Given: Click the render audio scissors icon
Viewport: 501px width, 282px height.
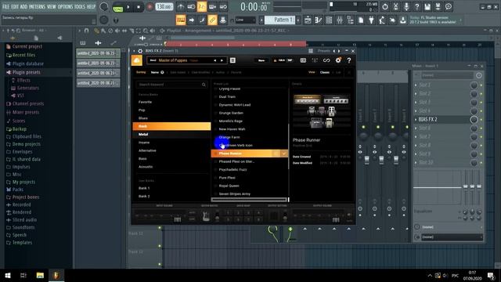Looking at the screenshot, I should point(395,6).
